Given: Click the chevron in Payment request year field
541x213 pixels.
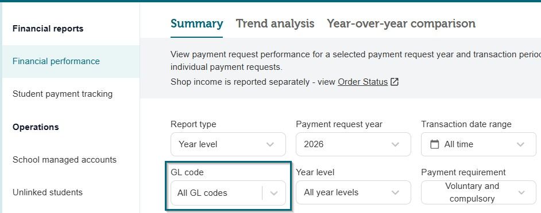Looking at the screenshot, I should click(x=395, y=144).
